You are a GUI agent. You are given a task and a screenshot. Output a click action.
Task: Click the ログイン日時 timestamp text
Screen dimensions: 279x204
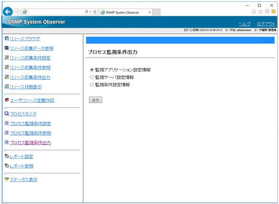[203, 30]
